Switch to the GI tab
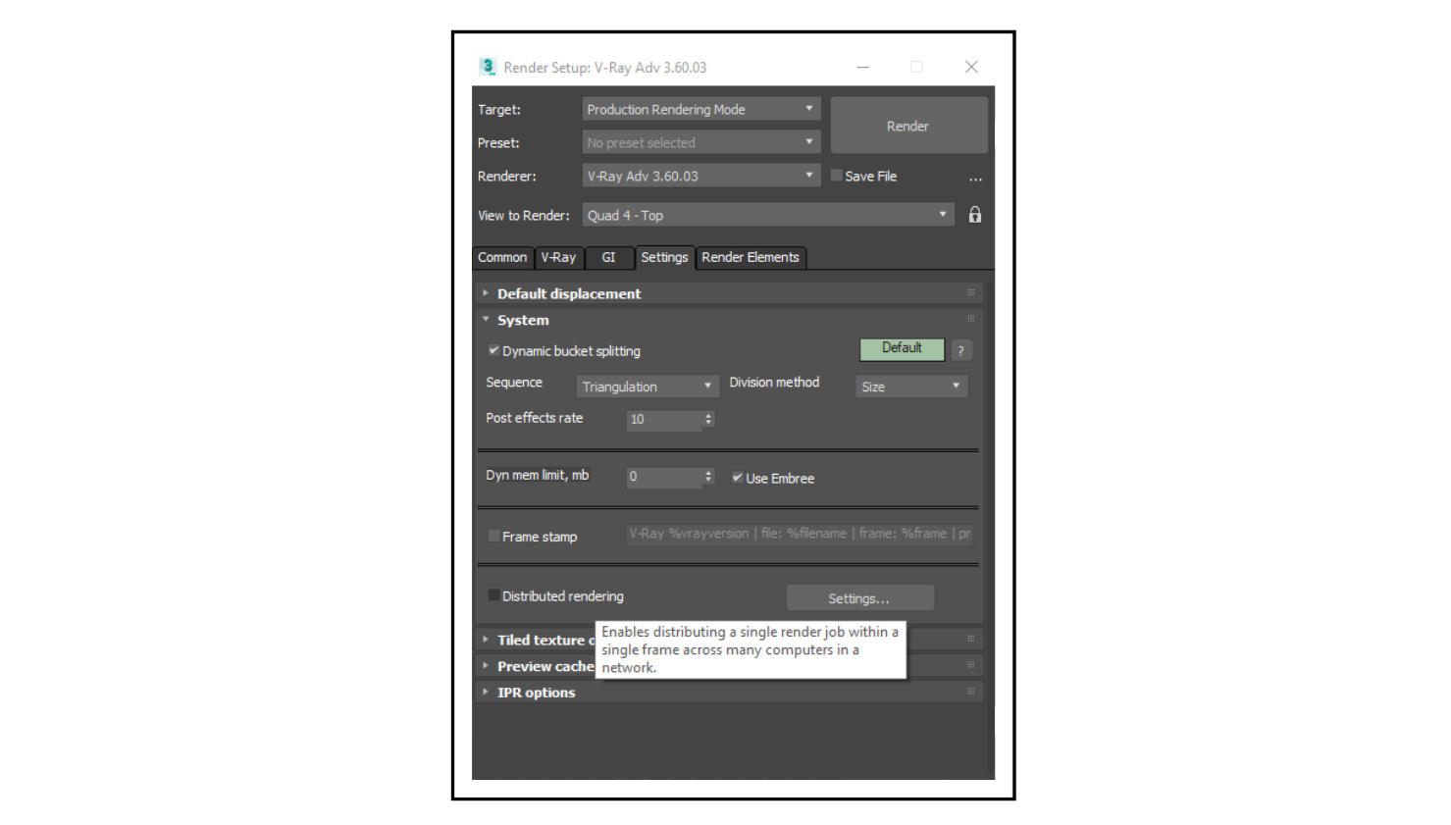This screenshot has height=825, width=1451. coord(609,257)
